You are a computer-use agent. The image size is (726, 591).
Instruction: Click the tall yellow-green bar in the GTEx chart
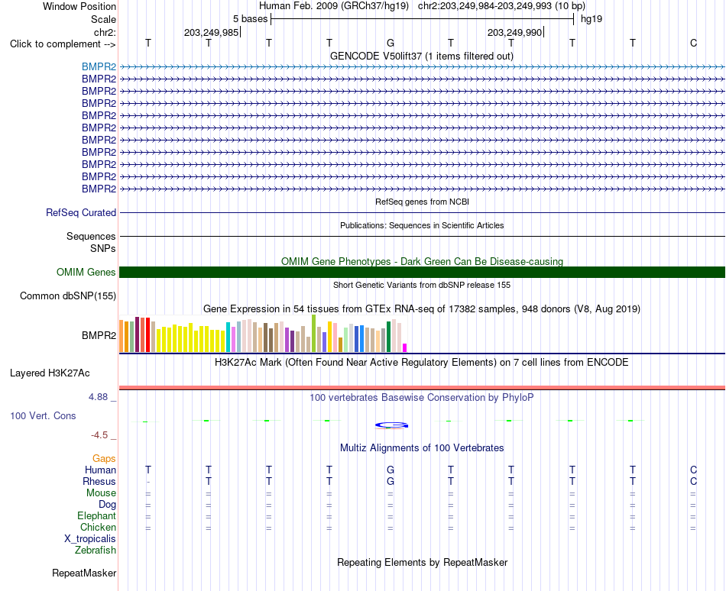313,334
